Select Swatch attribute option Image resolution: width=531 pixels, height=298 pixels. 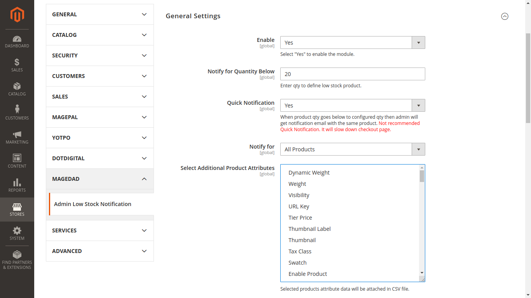pos(350,263)
